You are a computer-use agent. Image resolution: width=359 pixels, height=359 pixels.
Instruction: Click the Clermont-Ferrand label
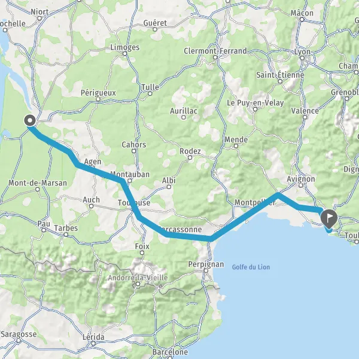(x=215, y=51)
